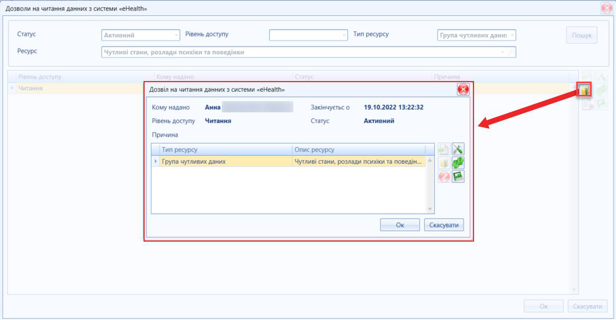Click the add-document icon in the permission dialog
Image resolution: width=616 pixels, height=320 pixels.
pyautogui.click(x=444, y=149)
